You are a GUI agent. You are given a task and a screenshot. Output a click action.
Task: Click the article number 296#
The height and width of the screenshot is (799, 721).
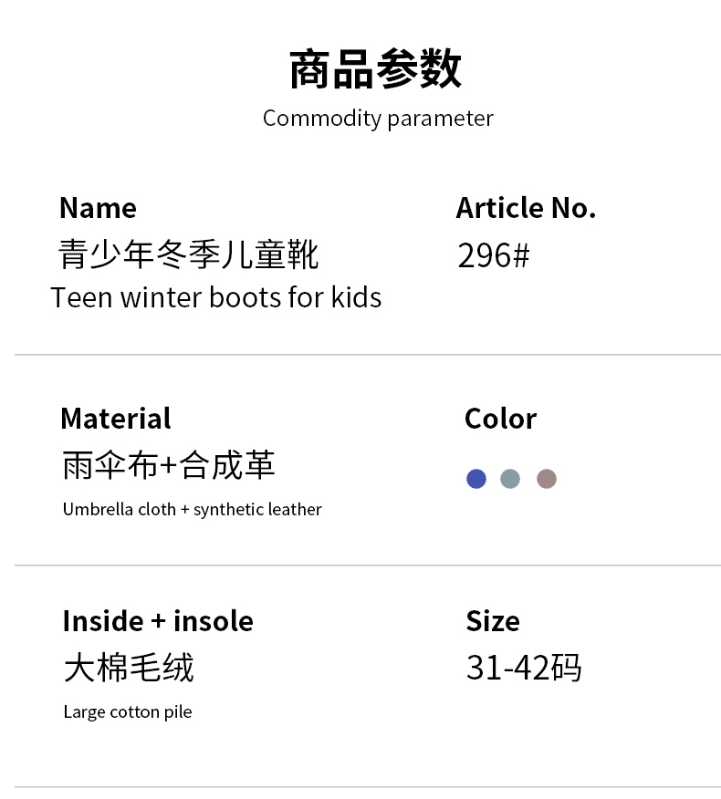click(493, 255)
